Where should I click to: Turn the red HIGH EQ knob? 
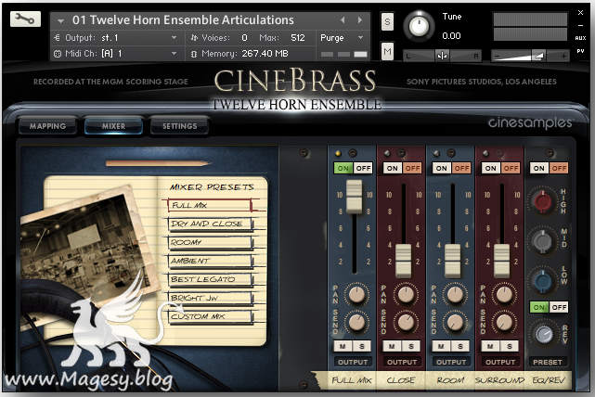coord(543,200)
